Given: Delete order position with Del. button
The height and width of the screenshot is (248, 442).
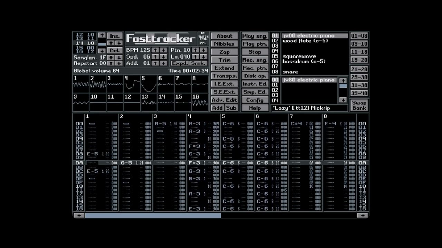Looking at the screenshot, I should coord(115,50).
